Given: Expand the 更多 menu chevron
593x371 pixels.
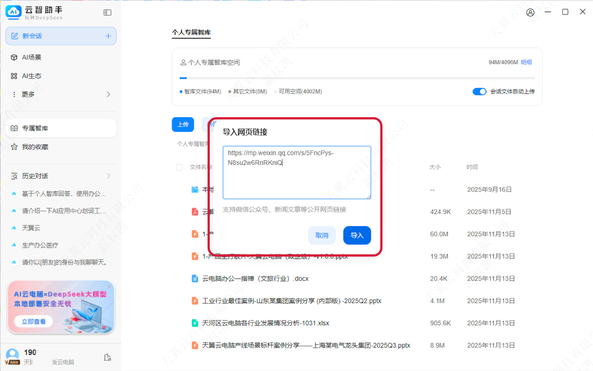Looking at the screenshot, I should tap(108, 95).
